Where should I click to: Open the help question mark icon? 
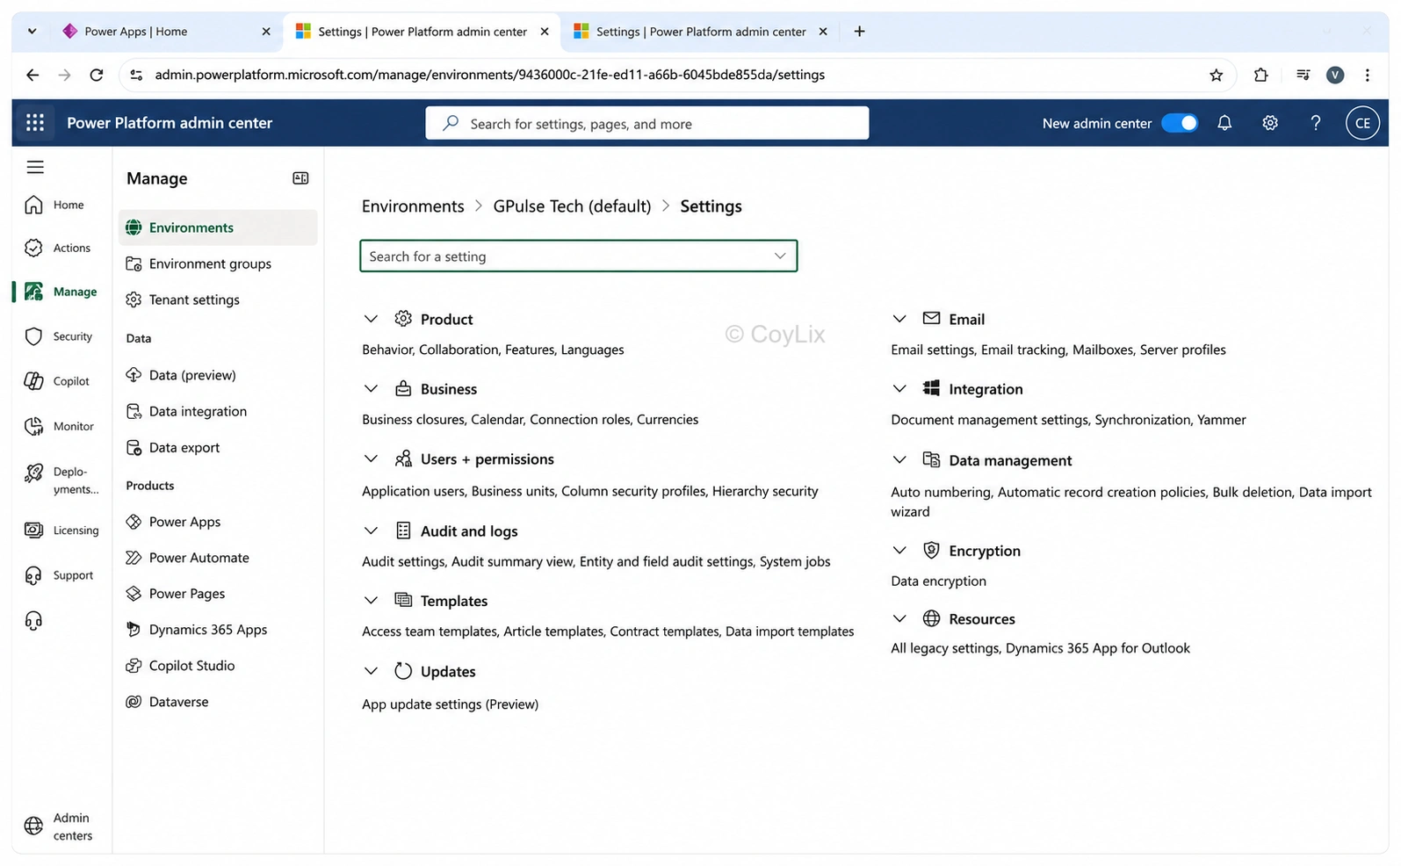tap(1315, 123)
